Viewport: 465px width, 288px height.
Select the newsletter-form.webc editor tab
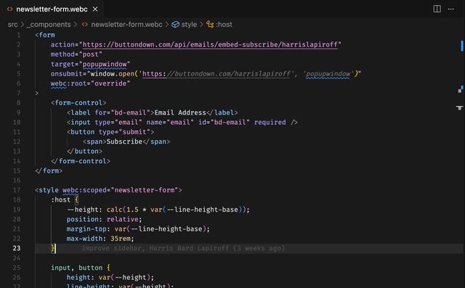point(52,9)
